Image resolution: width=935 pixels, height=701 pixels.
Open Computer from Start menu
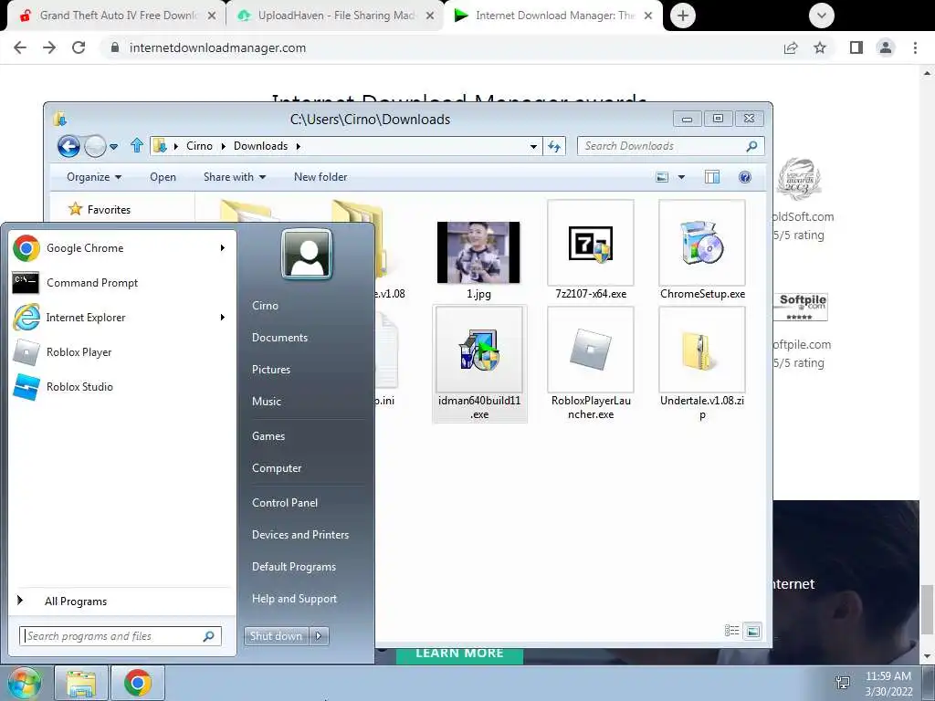277,468
